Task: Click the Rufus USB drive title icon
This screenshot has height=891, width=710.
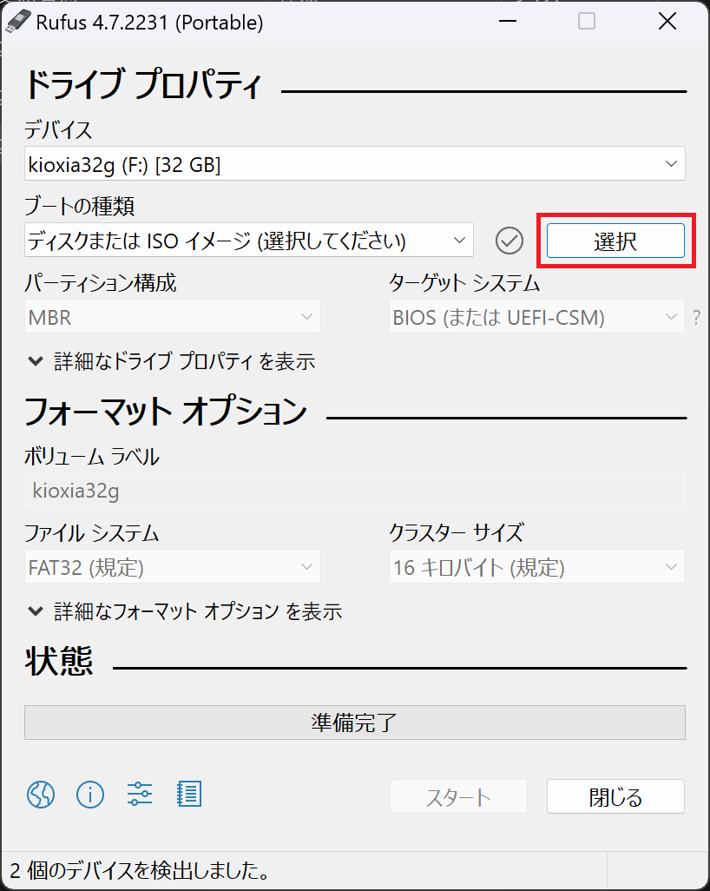Action: tap(19, 22)
